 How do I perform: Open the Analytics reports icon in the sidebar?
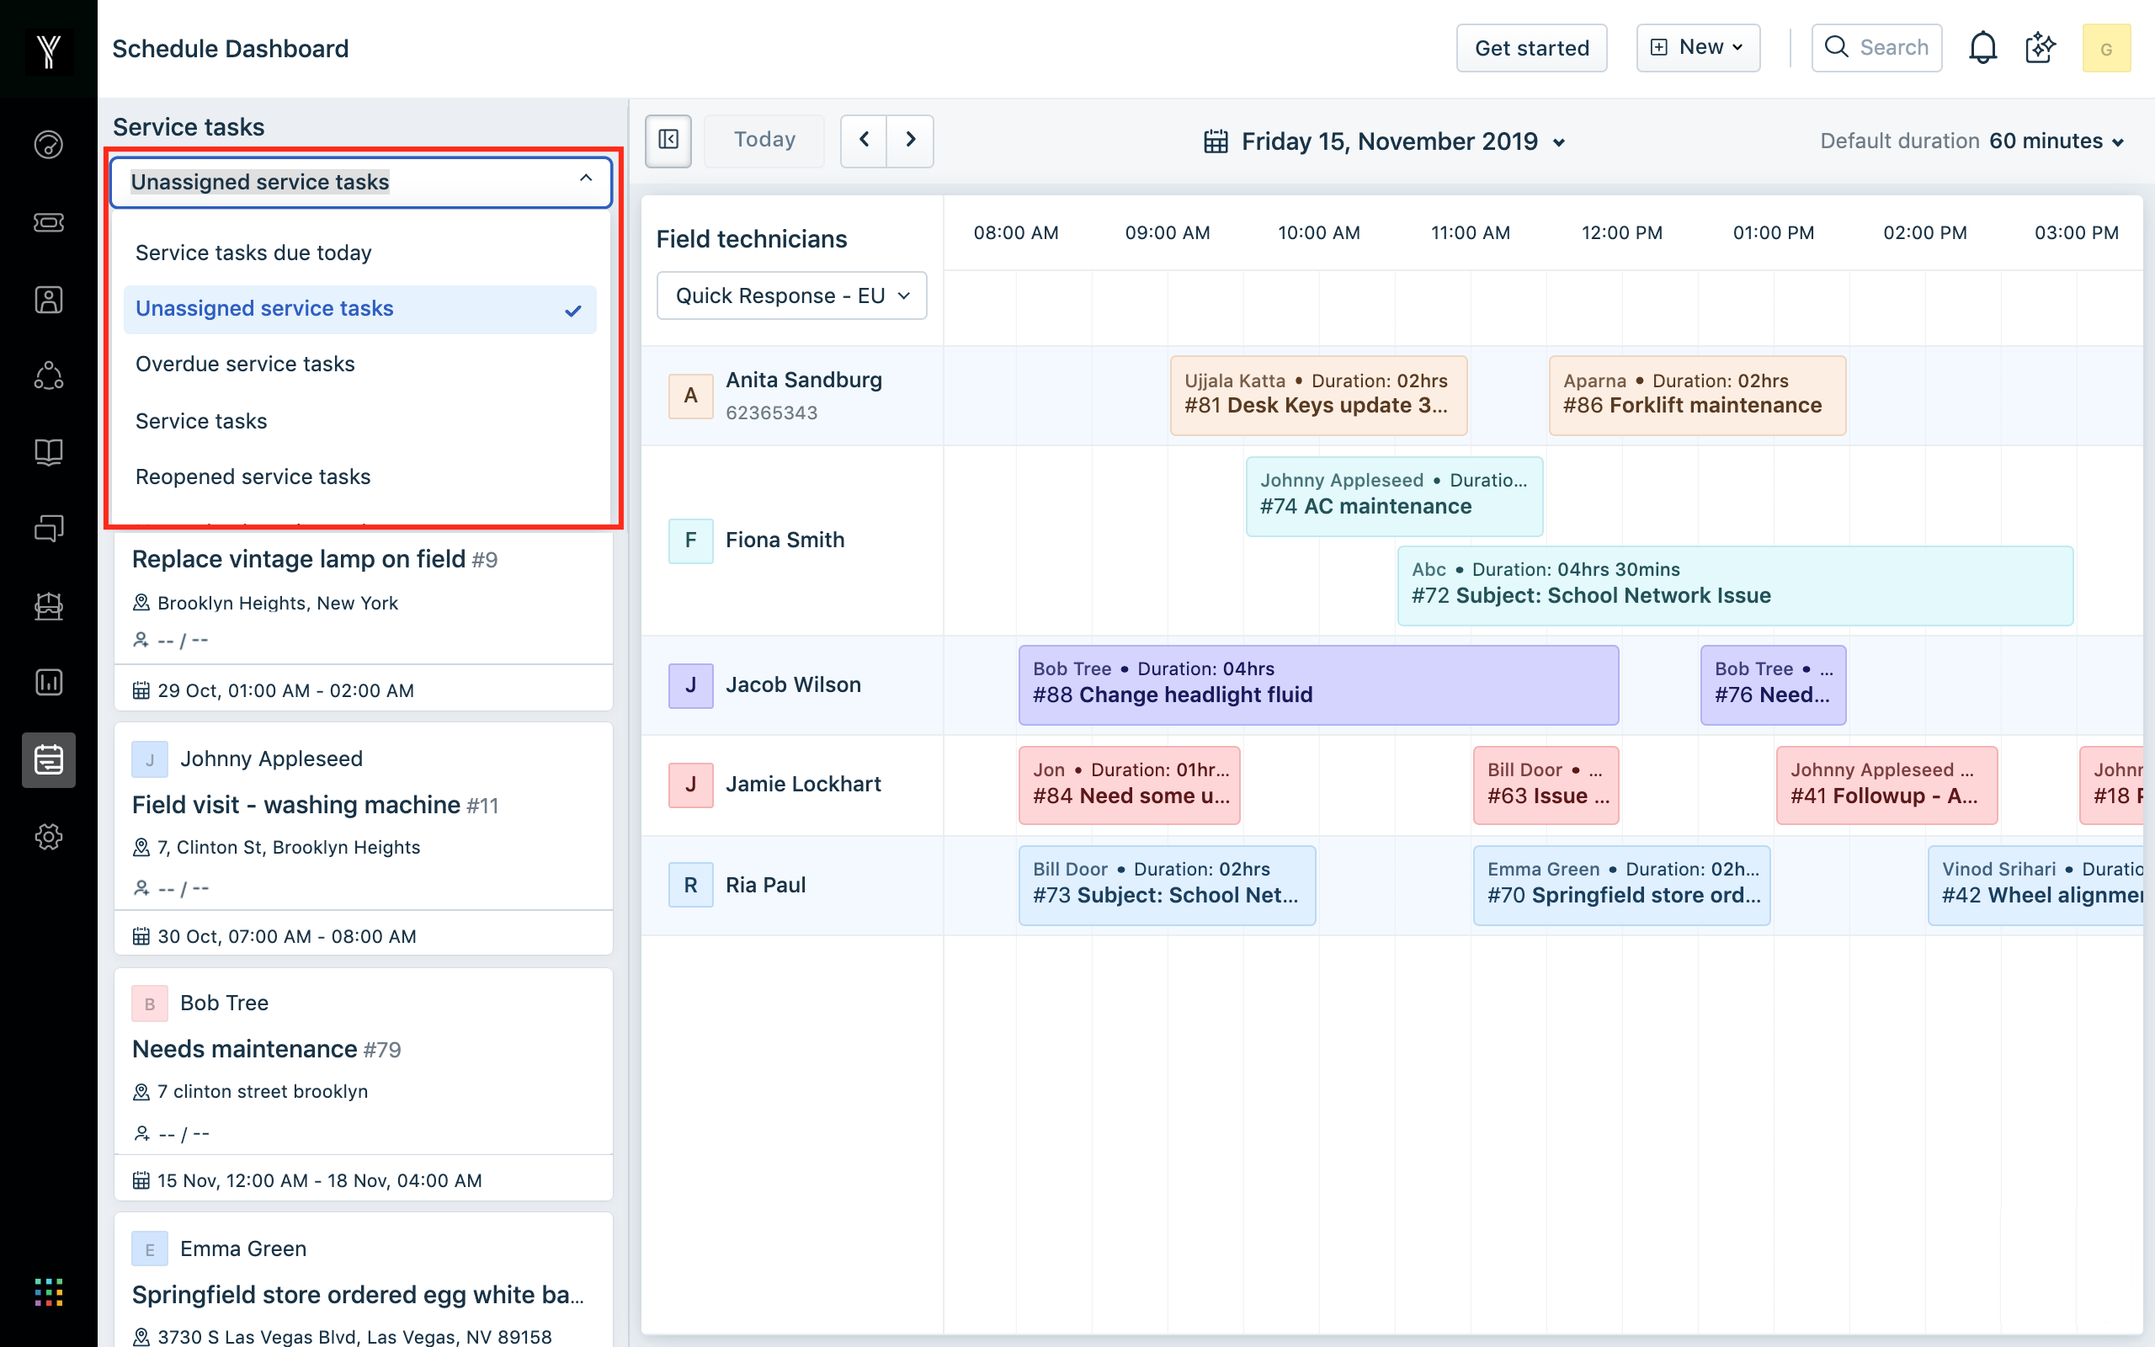(x=48, y=683)
